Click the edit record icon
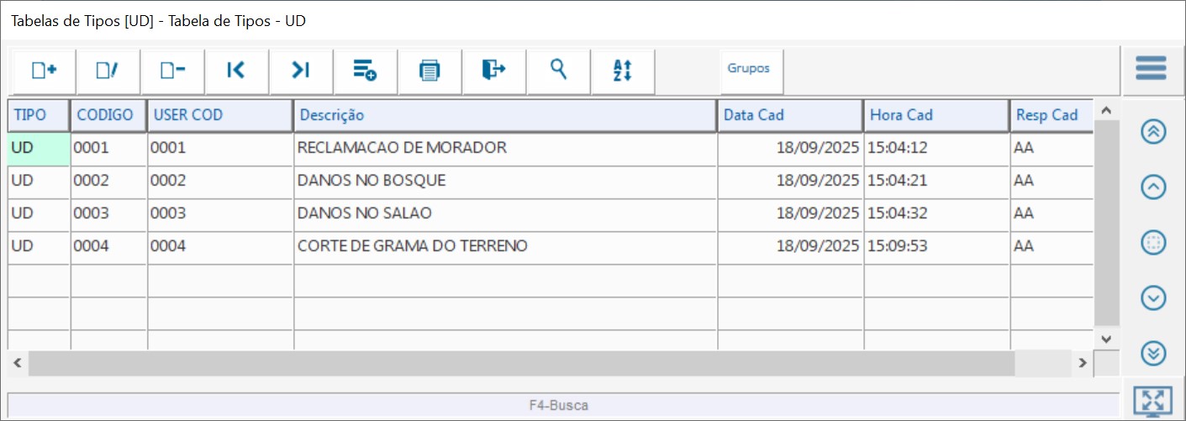This screenshot has width=1186, height=421. (108, 71)
